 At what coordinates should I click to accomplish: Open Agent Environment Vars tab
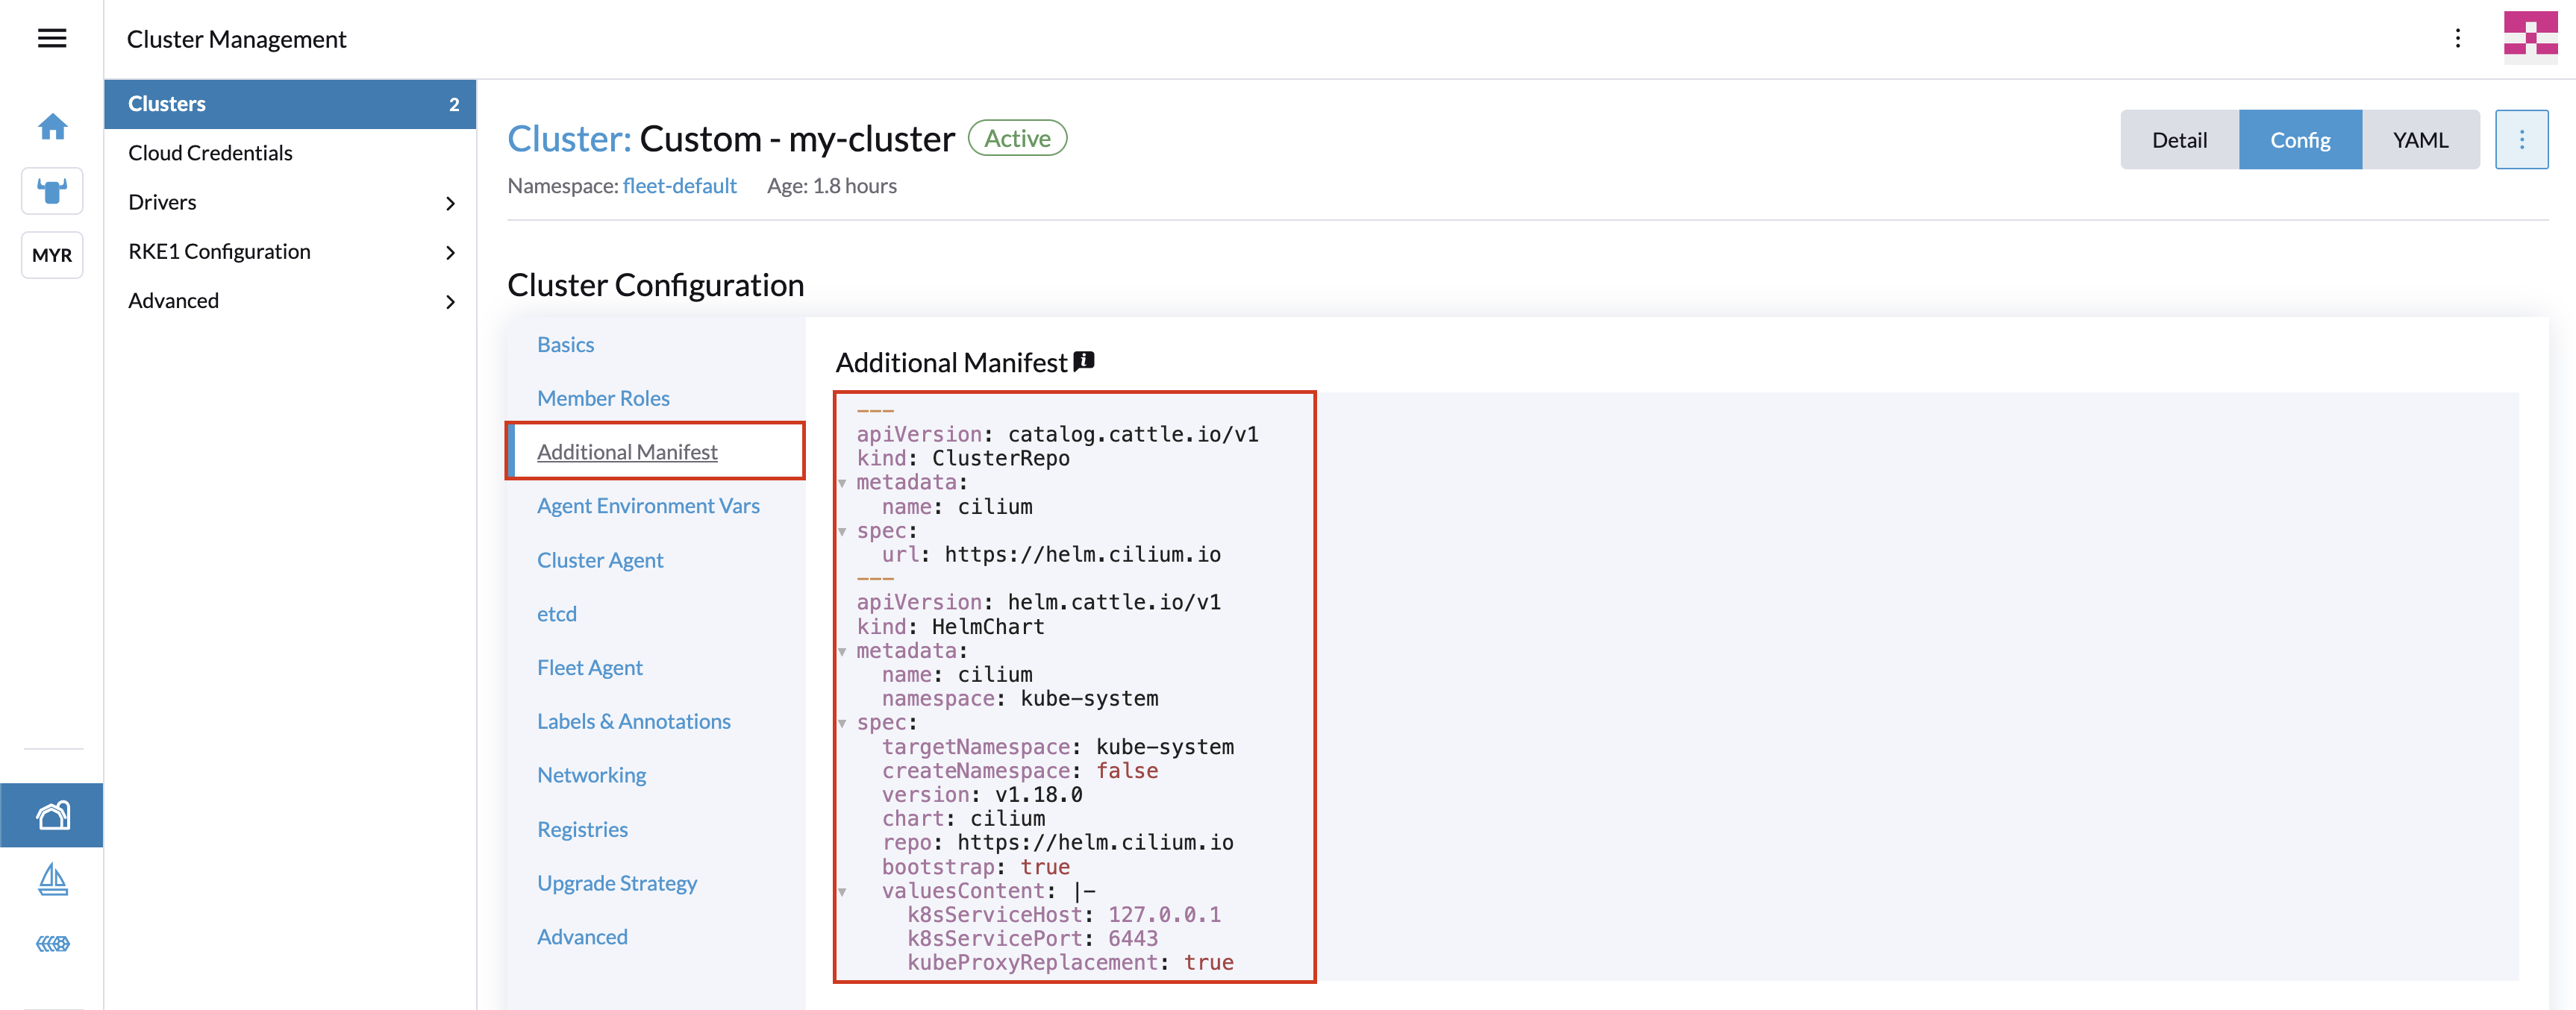[648, 506]
